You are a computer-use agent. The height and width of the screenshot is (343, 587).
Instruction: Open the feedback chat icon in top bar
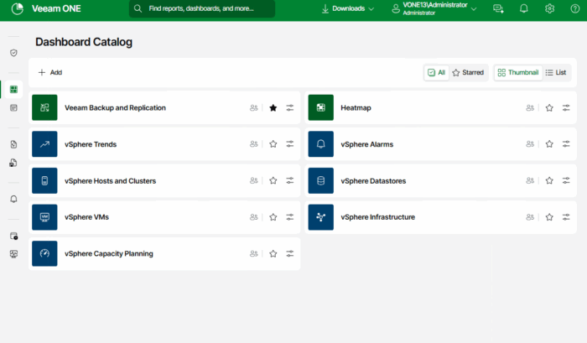click(498, 8)
